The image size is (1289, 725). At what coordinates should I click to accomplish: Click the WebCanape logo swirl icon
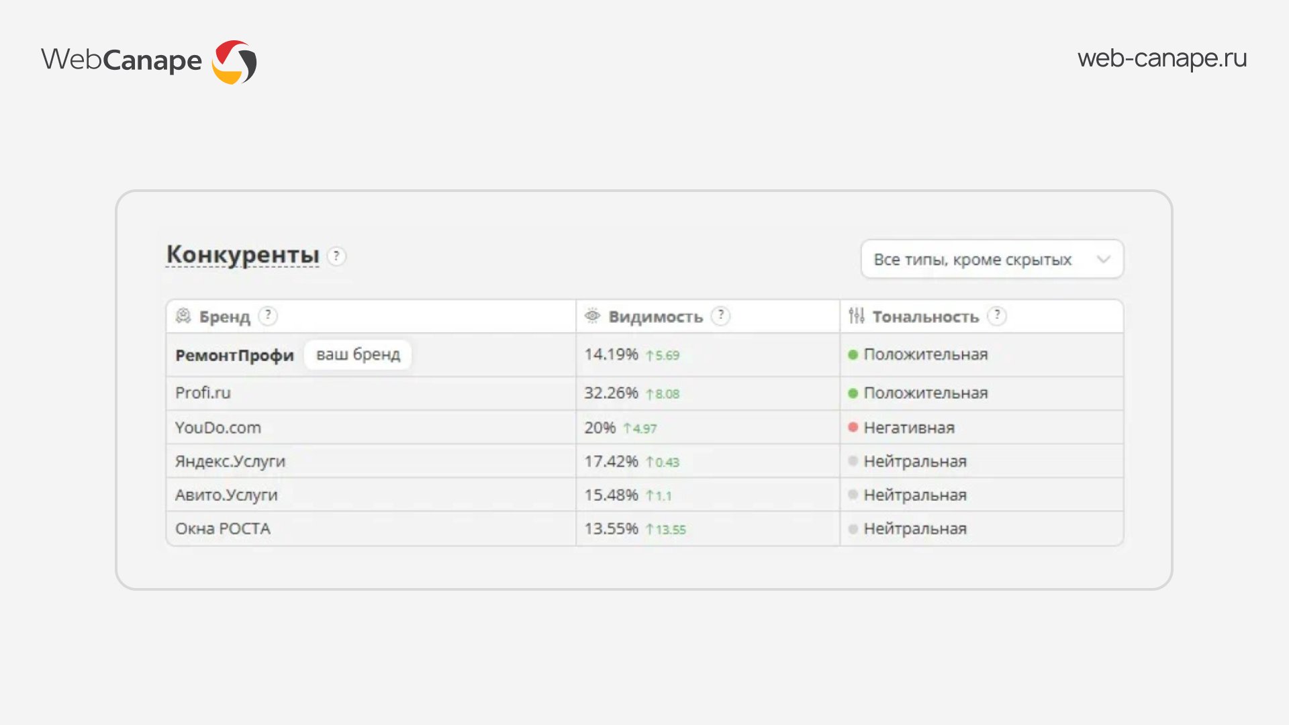234,62
